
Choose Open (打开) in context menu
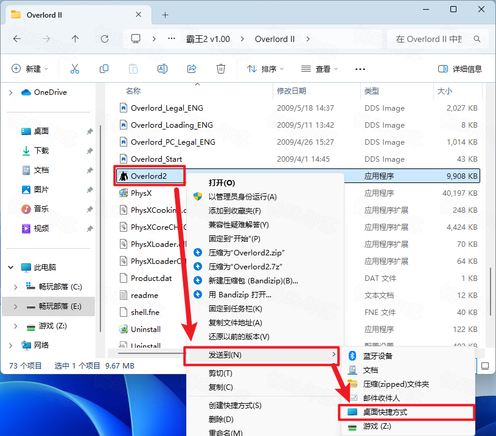point(265,183)
